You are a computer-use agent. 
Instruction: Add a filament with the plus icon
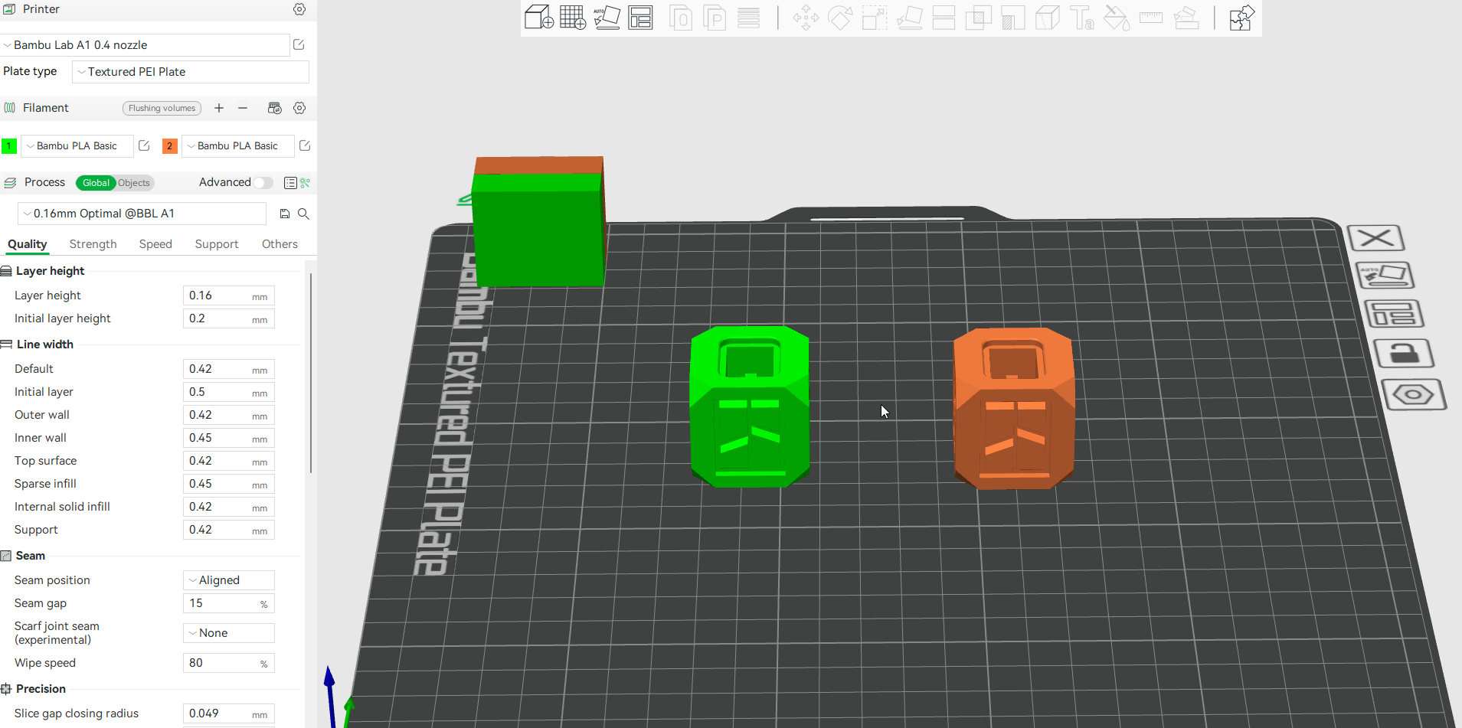pyautogui.click(x=219, y=108)
